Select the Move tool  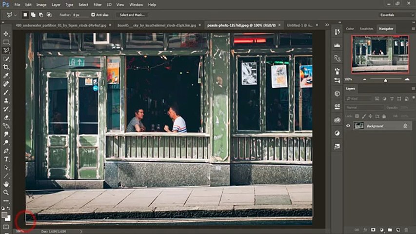tap(6, 34)
